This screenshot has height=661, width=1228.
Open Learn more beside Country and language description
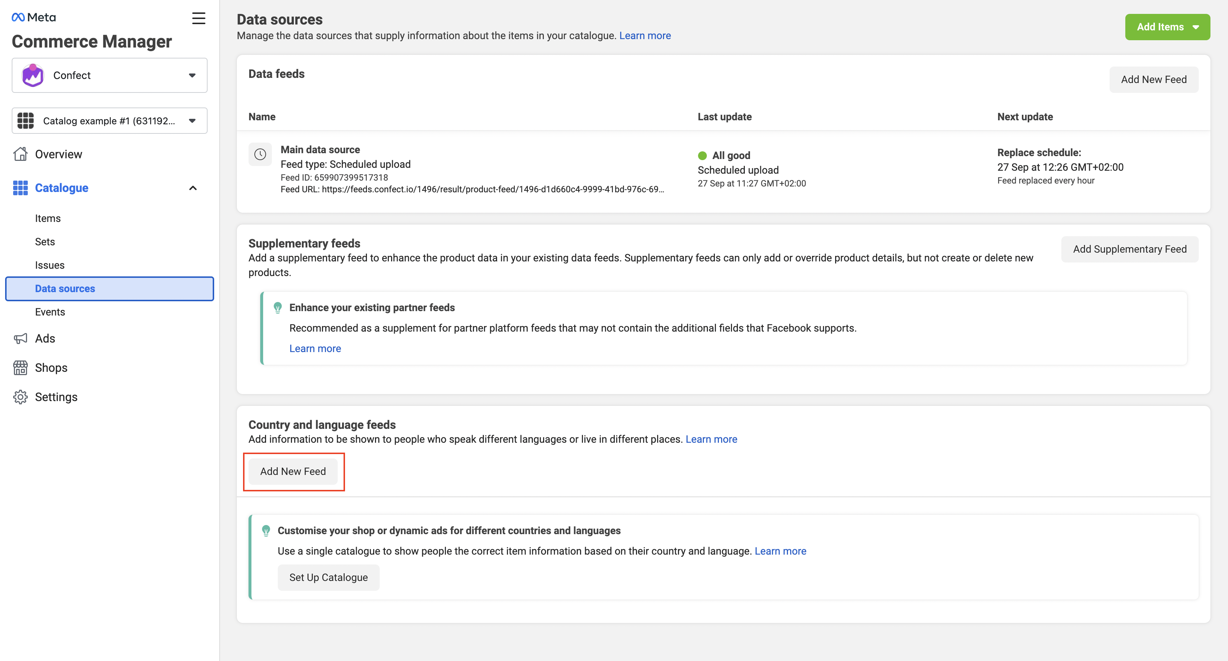(x=711, y=439)
